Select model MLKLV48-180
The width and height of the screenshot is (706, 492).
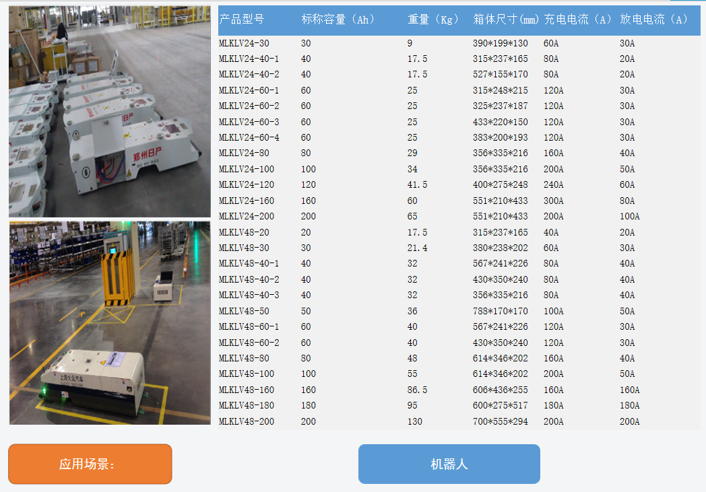247,405
